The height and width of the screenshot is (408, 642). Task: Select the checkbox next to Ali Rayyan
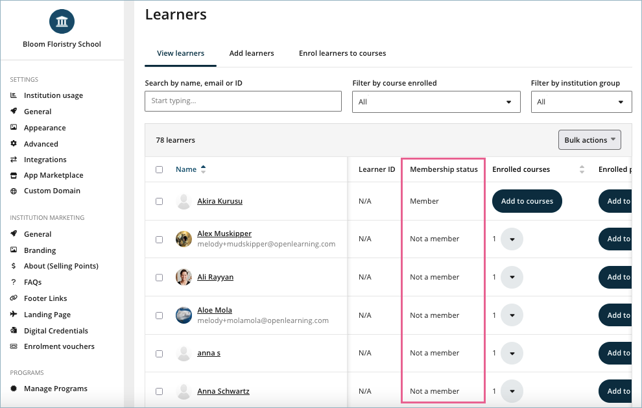(x=160, y=277)
